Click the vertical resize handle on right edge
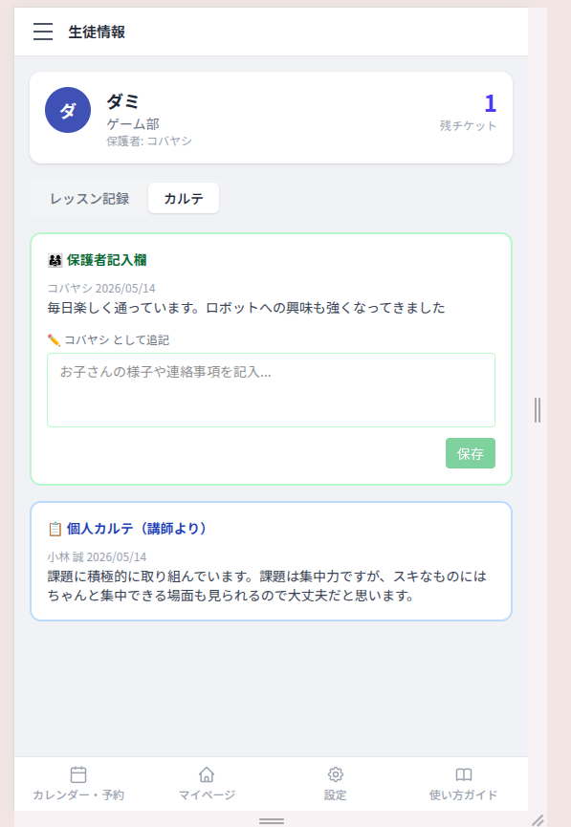 [538, 410]
